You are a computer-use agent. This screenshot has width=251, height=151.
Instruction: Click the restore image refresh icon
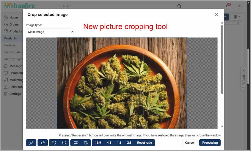click(x=42, y=143)
